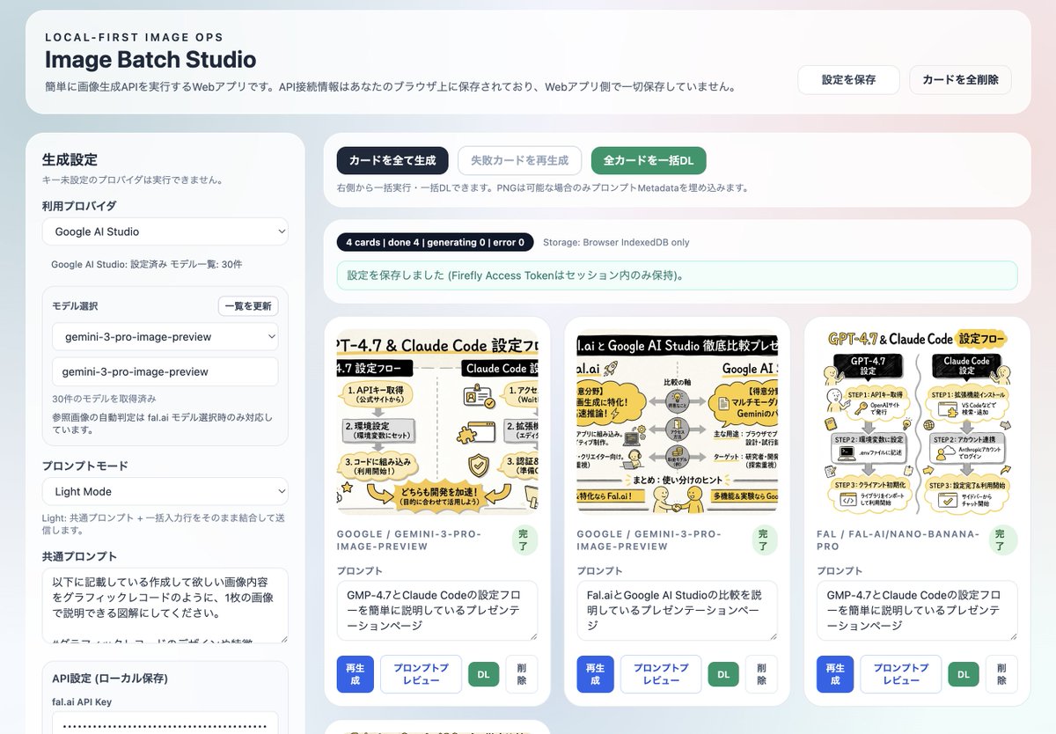
Task: Click the Fal.ai comparison prompt text area
Action: (677, 610)
